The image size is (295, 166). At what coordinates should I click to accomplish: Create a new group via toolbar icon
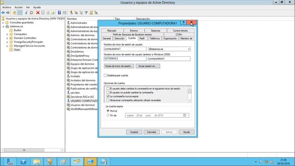point(76,12)
